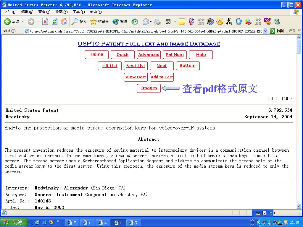The image size is (303, 227).
Task: Click the language bar help question icon
Action: click(x=264, y=213)
